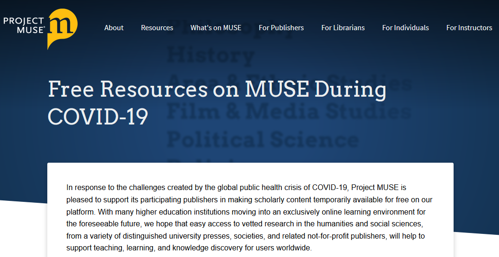Viewport: 499px width, 257px height.
Task: Open the For Librarians section
Action: click(x=343, y=28)
